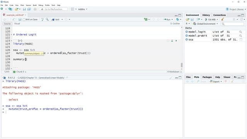Viewport: 247px width, 139px height.
Task: Switch to the History tab
Action: click(206, 15)
